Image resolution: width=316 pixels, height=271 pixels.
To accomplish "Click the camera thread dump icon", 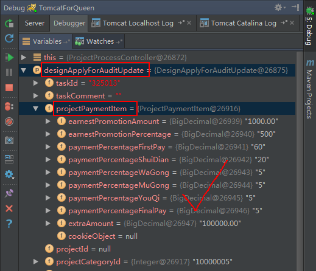I will 9,140.
